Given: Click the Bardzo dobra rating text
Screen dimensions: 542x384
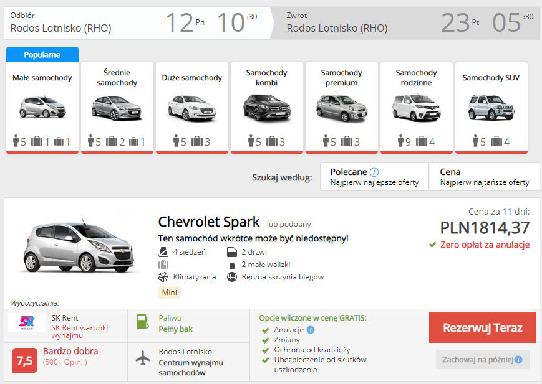Looking at the screenshot, I should (x=70, y=351).
